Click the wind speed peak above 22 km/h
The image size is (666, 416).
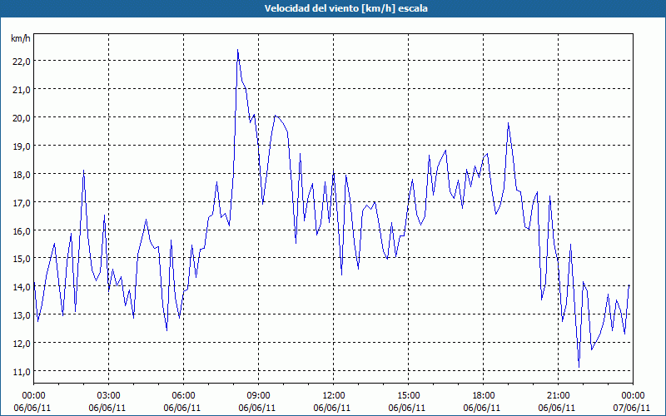click(238, 50)
